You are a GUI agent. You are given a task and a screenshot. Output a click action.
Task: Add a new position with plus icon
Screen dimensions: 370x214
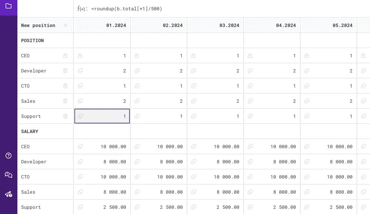click(x=65, y=26)
